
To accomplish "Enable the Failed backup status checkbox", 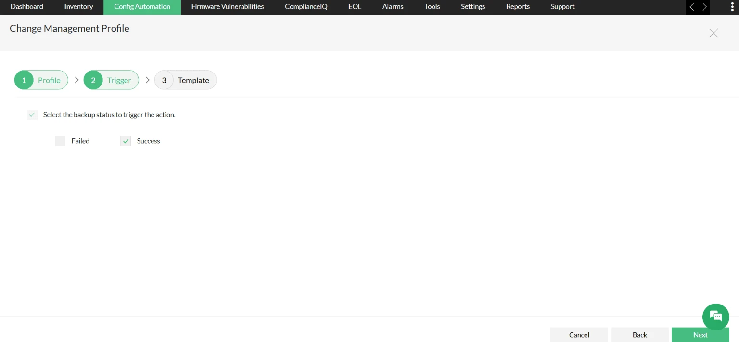I will point(60,141).
